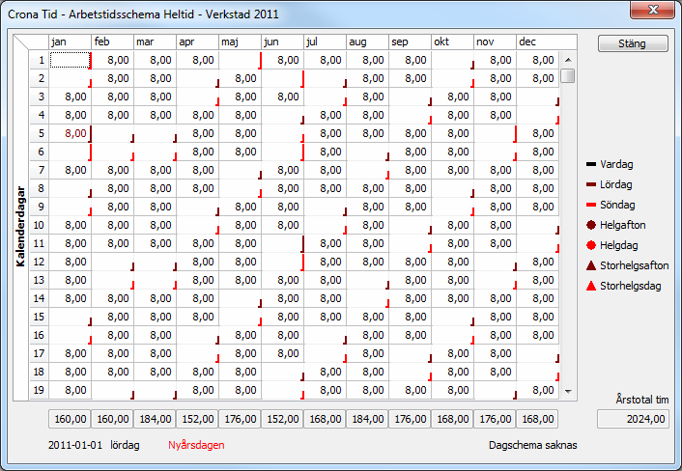682x471 pixels.
Task: Click the scrollbar down arrow
Action: tap(568, 392)
